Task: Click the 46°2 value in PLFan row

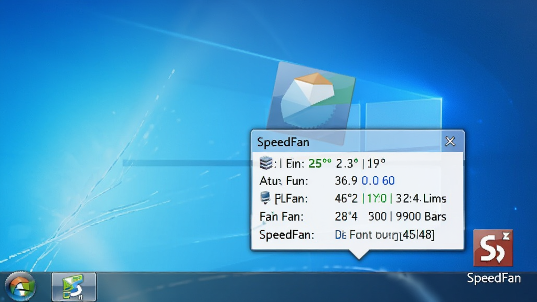Action: 346,199
